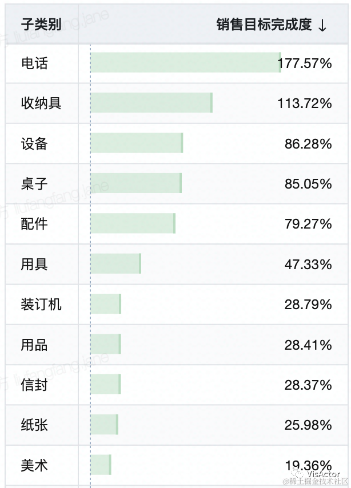The height and width of the screenshot is (488, 351).
Task: Select the 用具 progress bar
Action: 115,264
